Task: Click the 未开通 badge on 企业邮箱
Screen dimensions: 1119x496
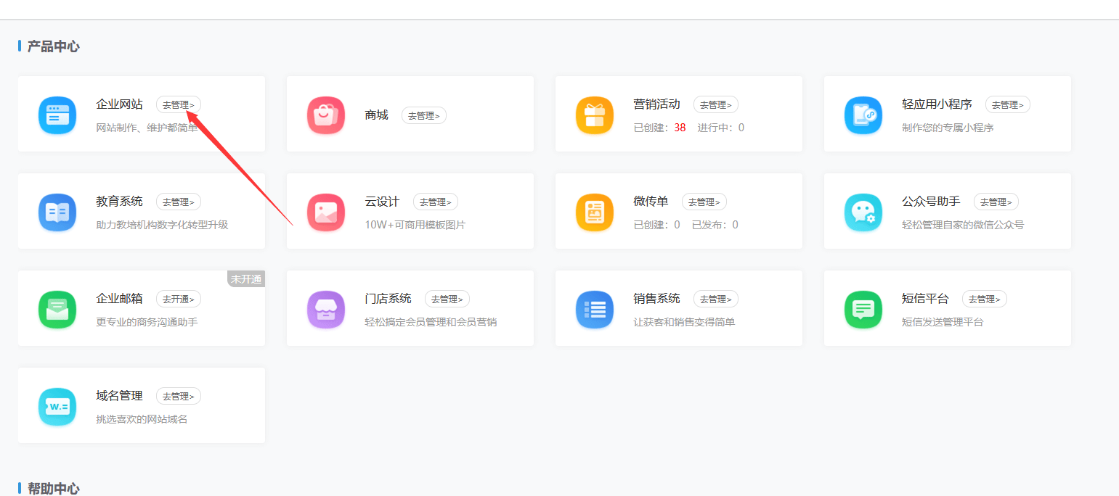Action: coord(246,279)
